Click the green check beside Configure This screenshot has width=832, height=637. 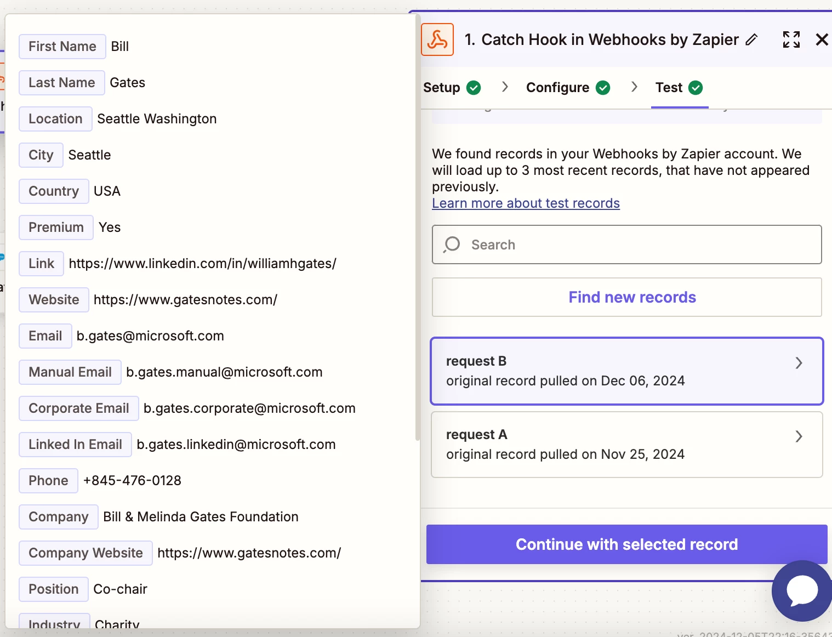coord(603,88)
